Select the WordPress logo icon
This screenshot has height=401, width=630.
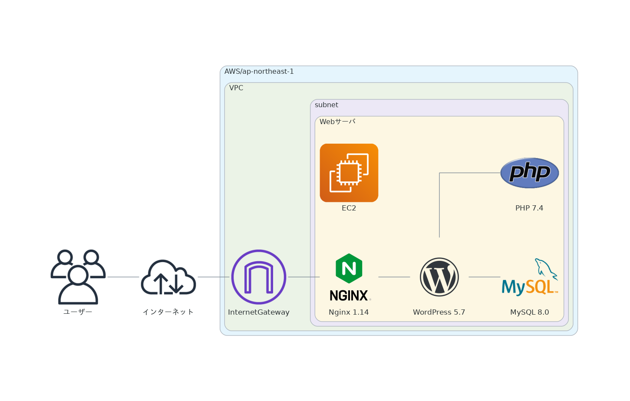(x=439, y=277)
